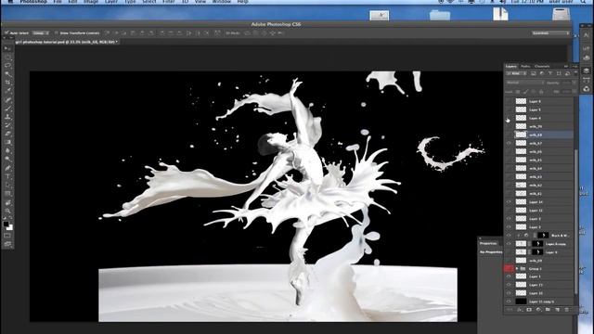The image size is (594, 334).
Task: Toggle visibility of Group 1
Action: tap(509, 268)
